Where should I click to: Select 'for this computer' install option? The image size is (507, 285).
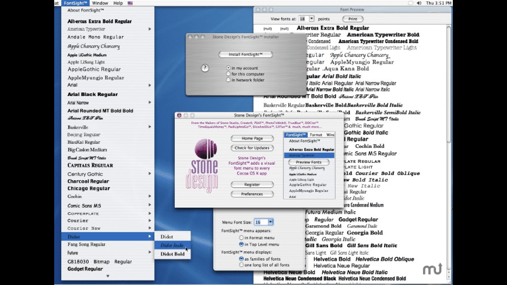(228, 74)
